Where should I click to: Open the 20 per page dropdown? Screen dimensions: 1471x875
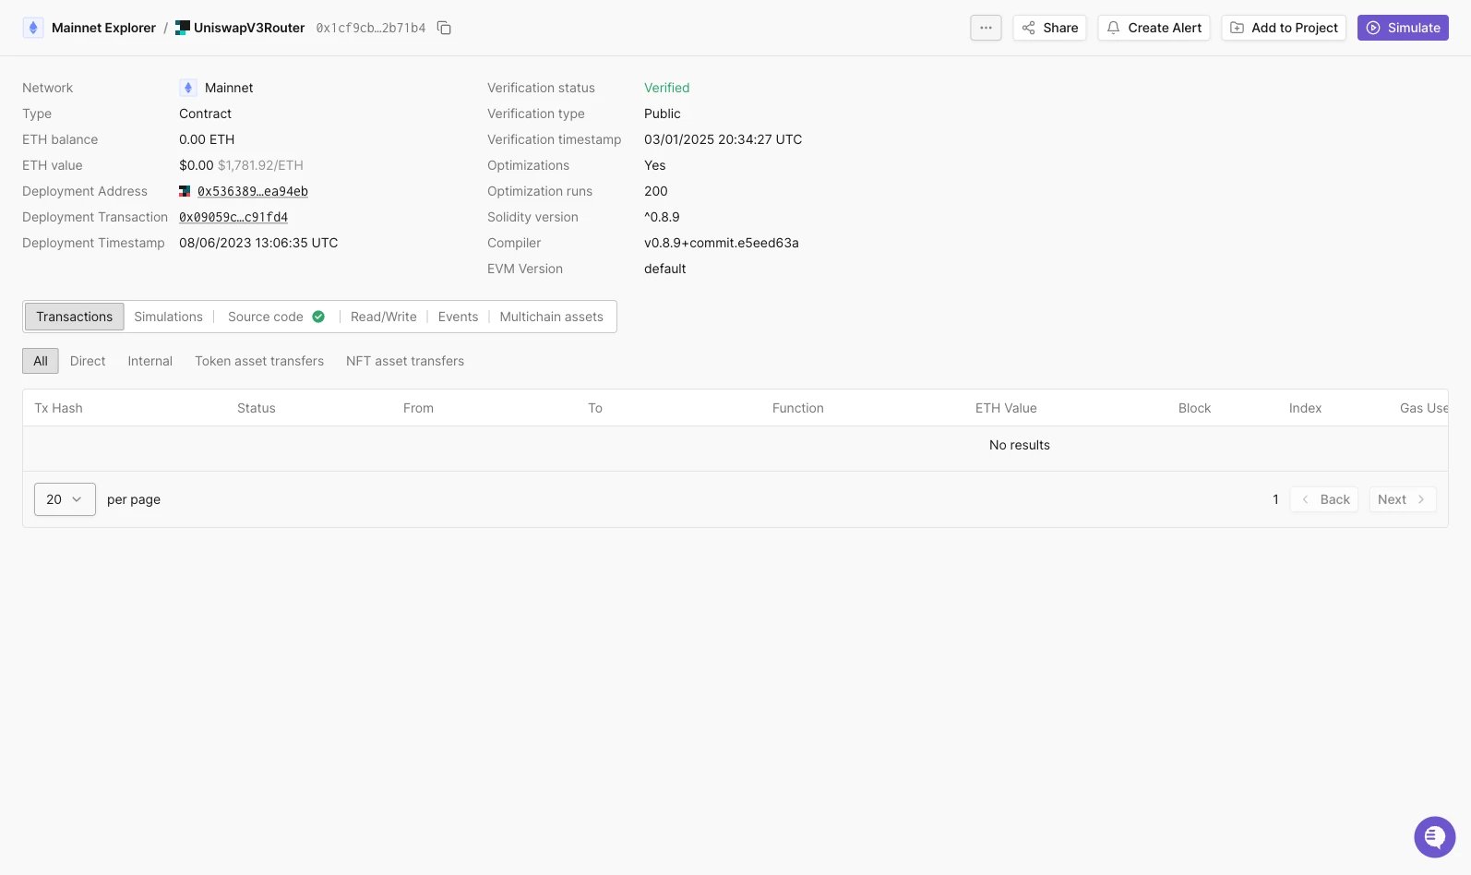click(x=65, y=499)
